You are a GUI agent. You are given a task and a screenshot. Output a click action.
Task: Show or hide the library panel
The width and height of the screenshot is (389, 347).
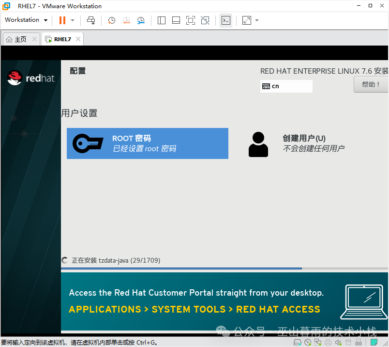(x=161, y=20)
